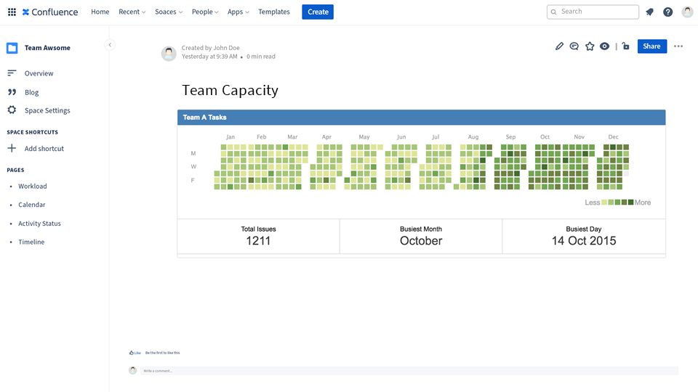
Task: Open the Workload page
Action: click(33, 187)
